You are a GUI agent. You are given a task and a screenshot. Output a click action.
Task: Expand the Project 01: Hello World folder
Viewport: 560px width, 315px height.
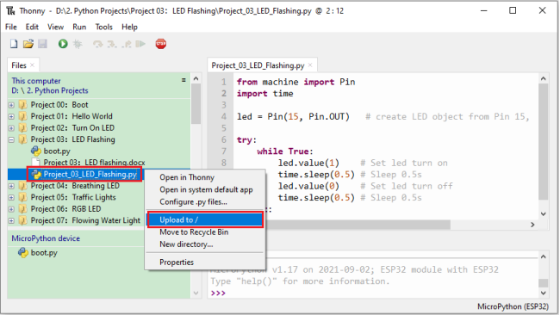coord(11,116)
